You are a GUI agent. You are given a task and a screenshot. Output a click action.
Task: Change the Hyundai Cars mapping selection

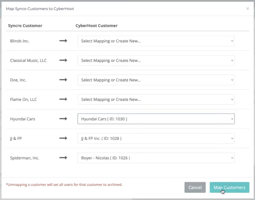coord(156,119)
